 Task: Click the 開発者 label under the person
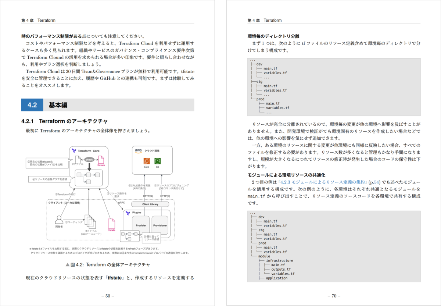[59, 227]
